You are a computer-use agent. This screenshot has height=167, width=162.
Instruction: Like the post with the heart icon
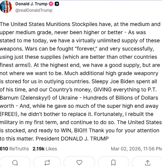click(79, 162)
